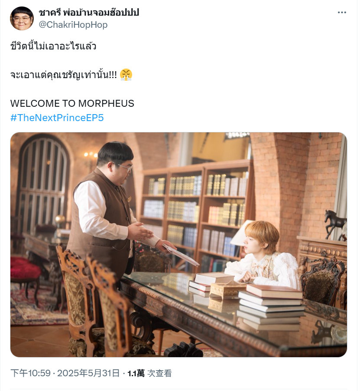
Task: Click the WELCOME TO MORPHEUS text
Action: tap(72, 103)
